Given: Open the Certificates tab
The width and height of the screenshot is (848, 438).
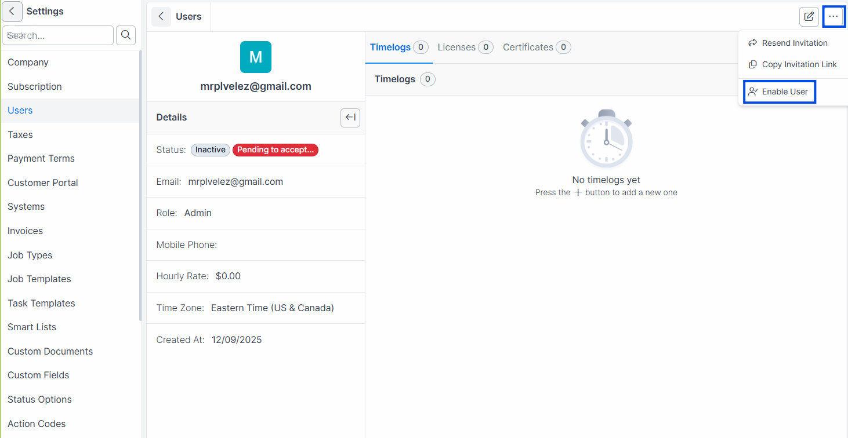Looking at the screenshot, I should (x=537, y=48).
